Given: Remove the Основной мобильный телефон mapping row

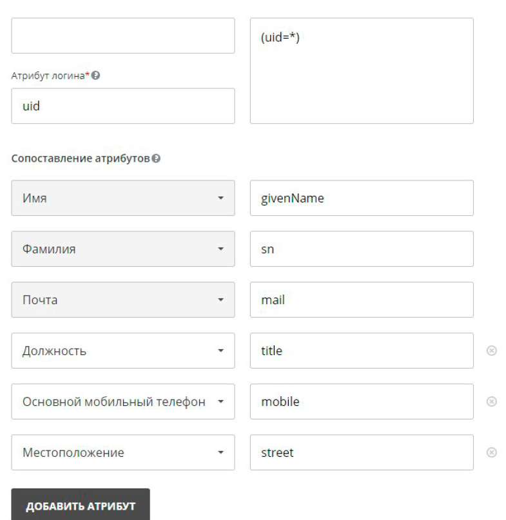Looking at the screenshot, I should coord(492,402).
